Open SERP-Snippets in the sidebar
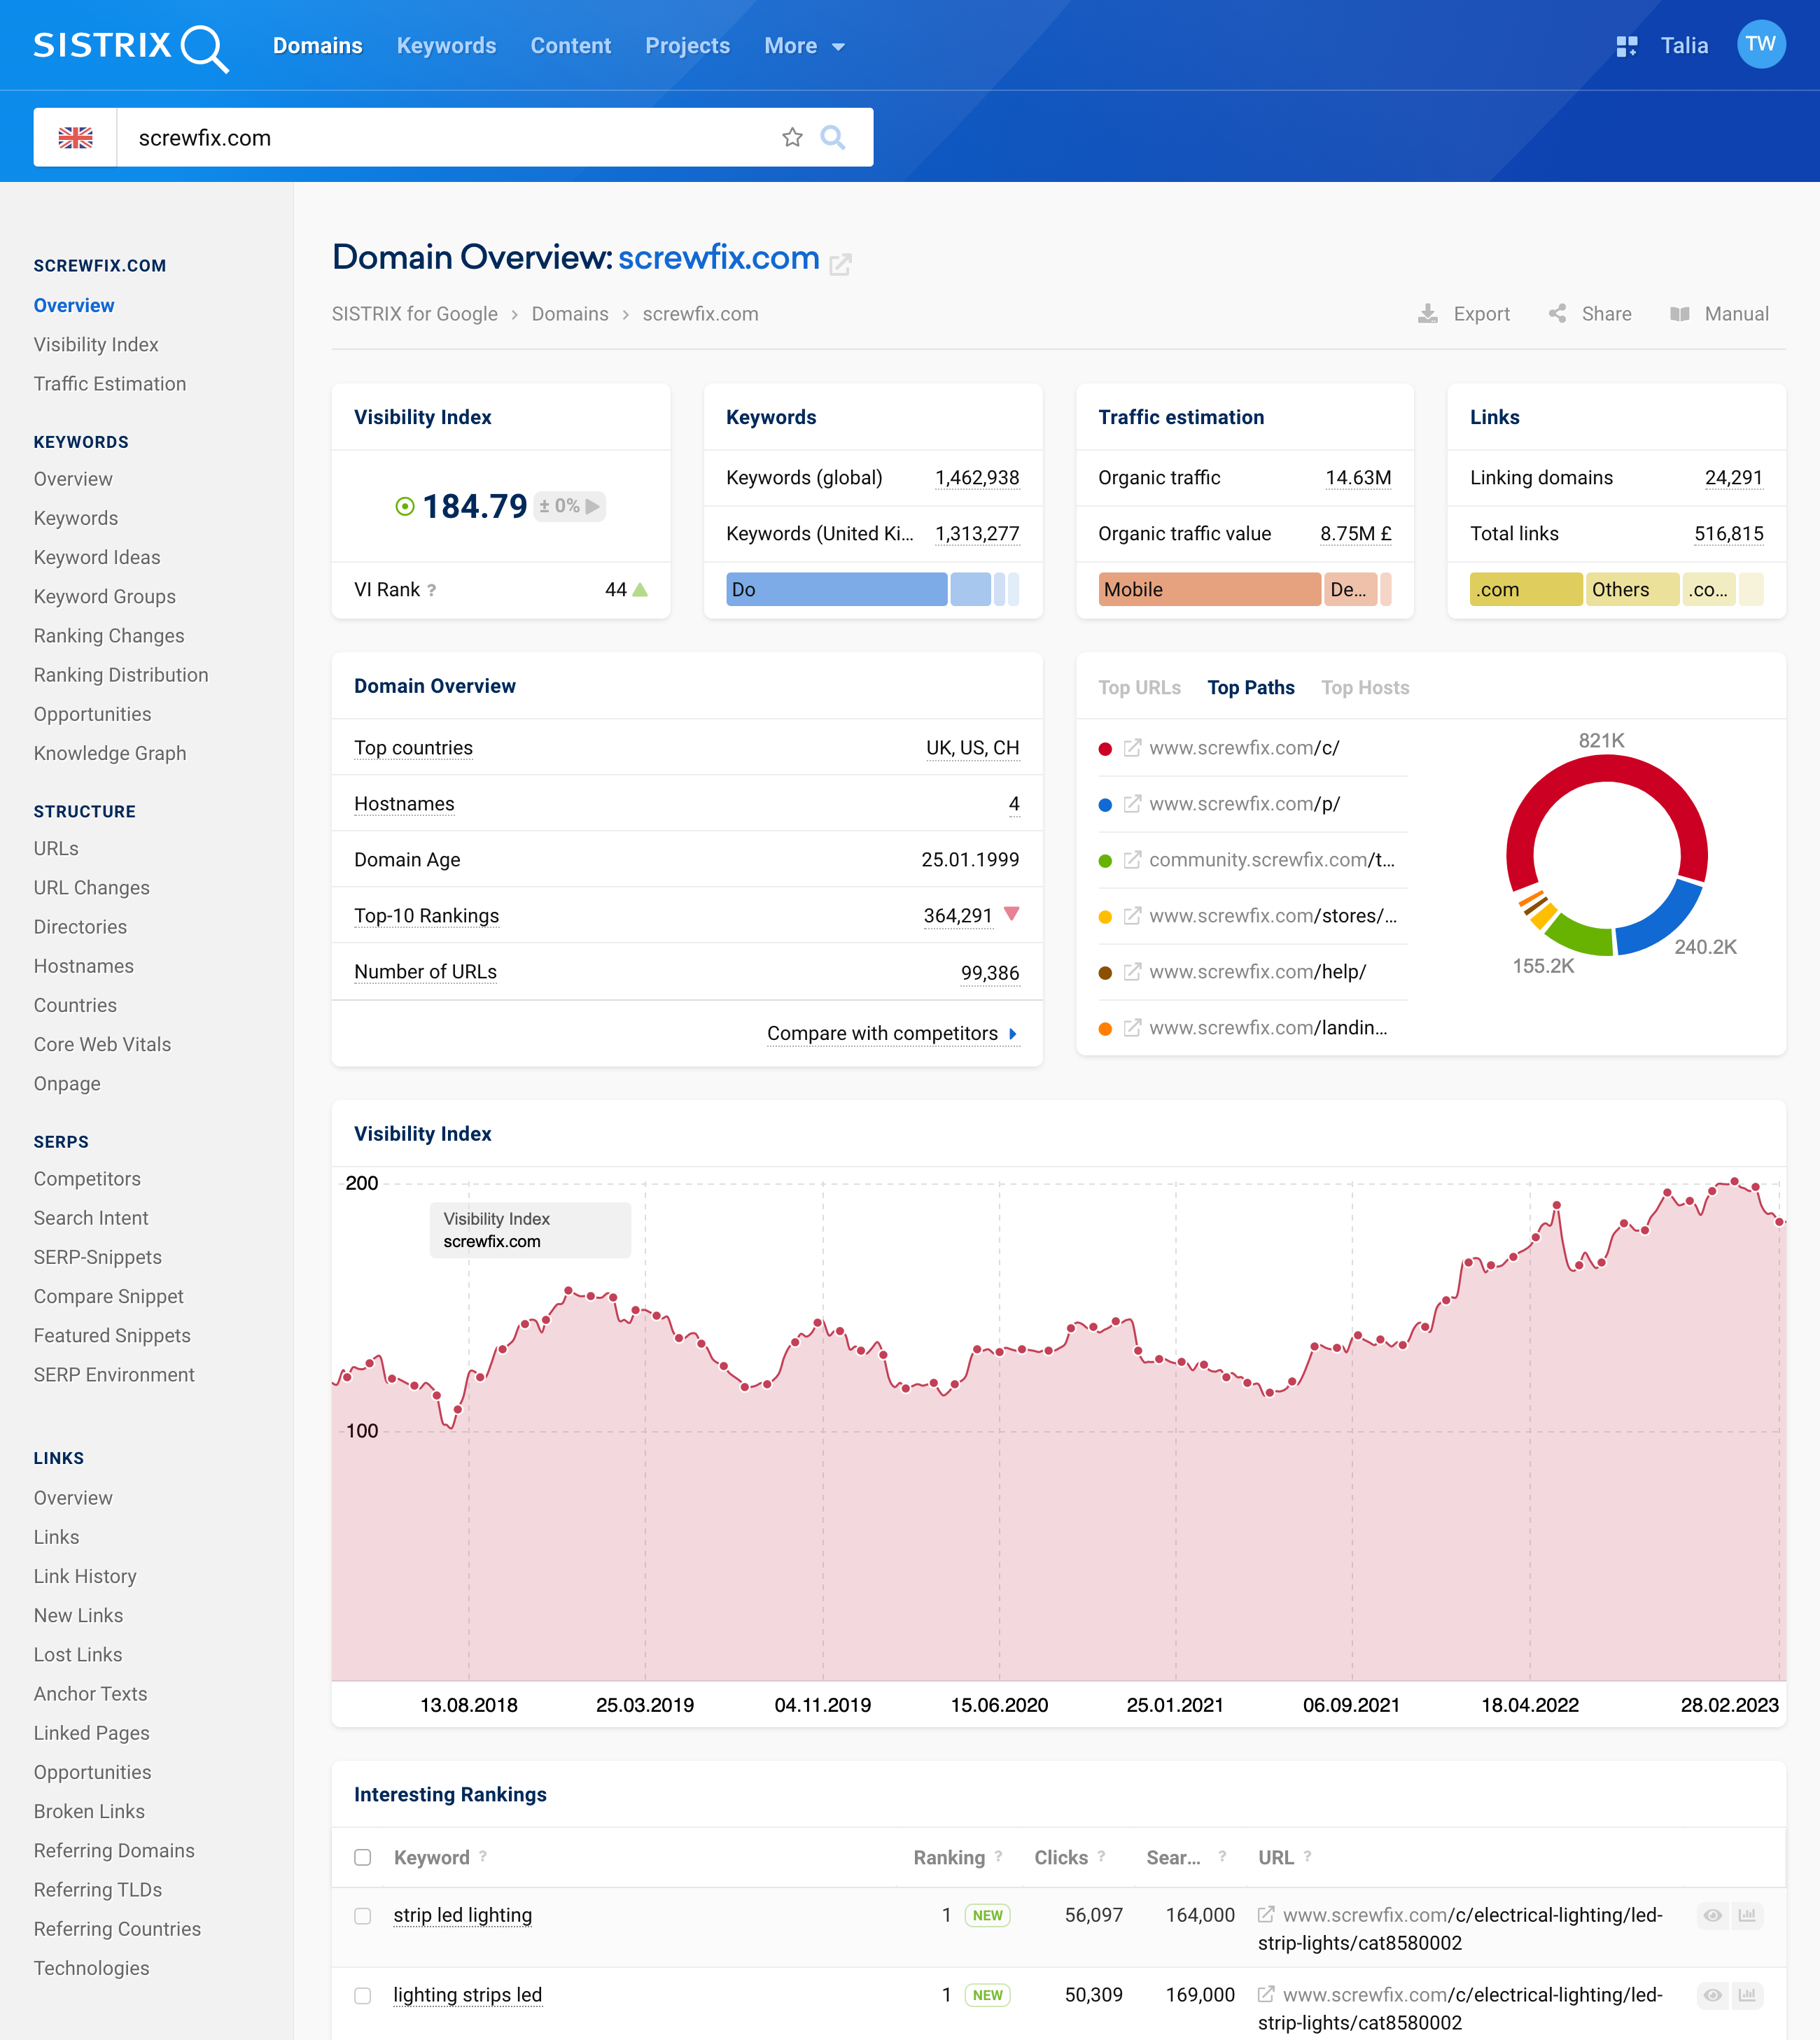Image resolution: width=1820 pixels, height=2040 pixels. (98, 1258)
